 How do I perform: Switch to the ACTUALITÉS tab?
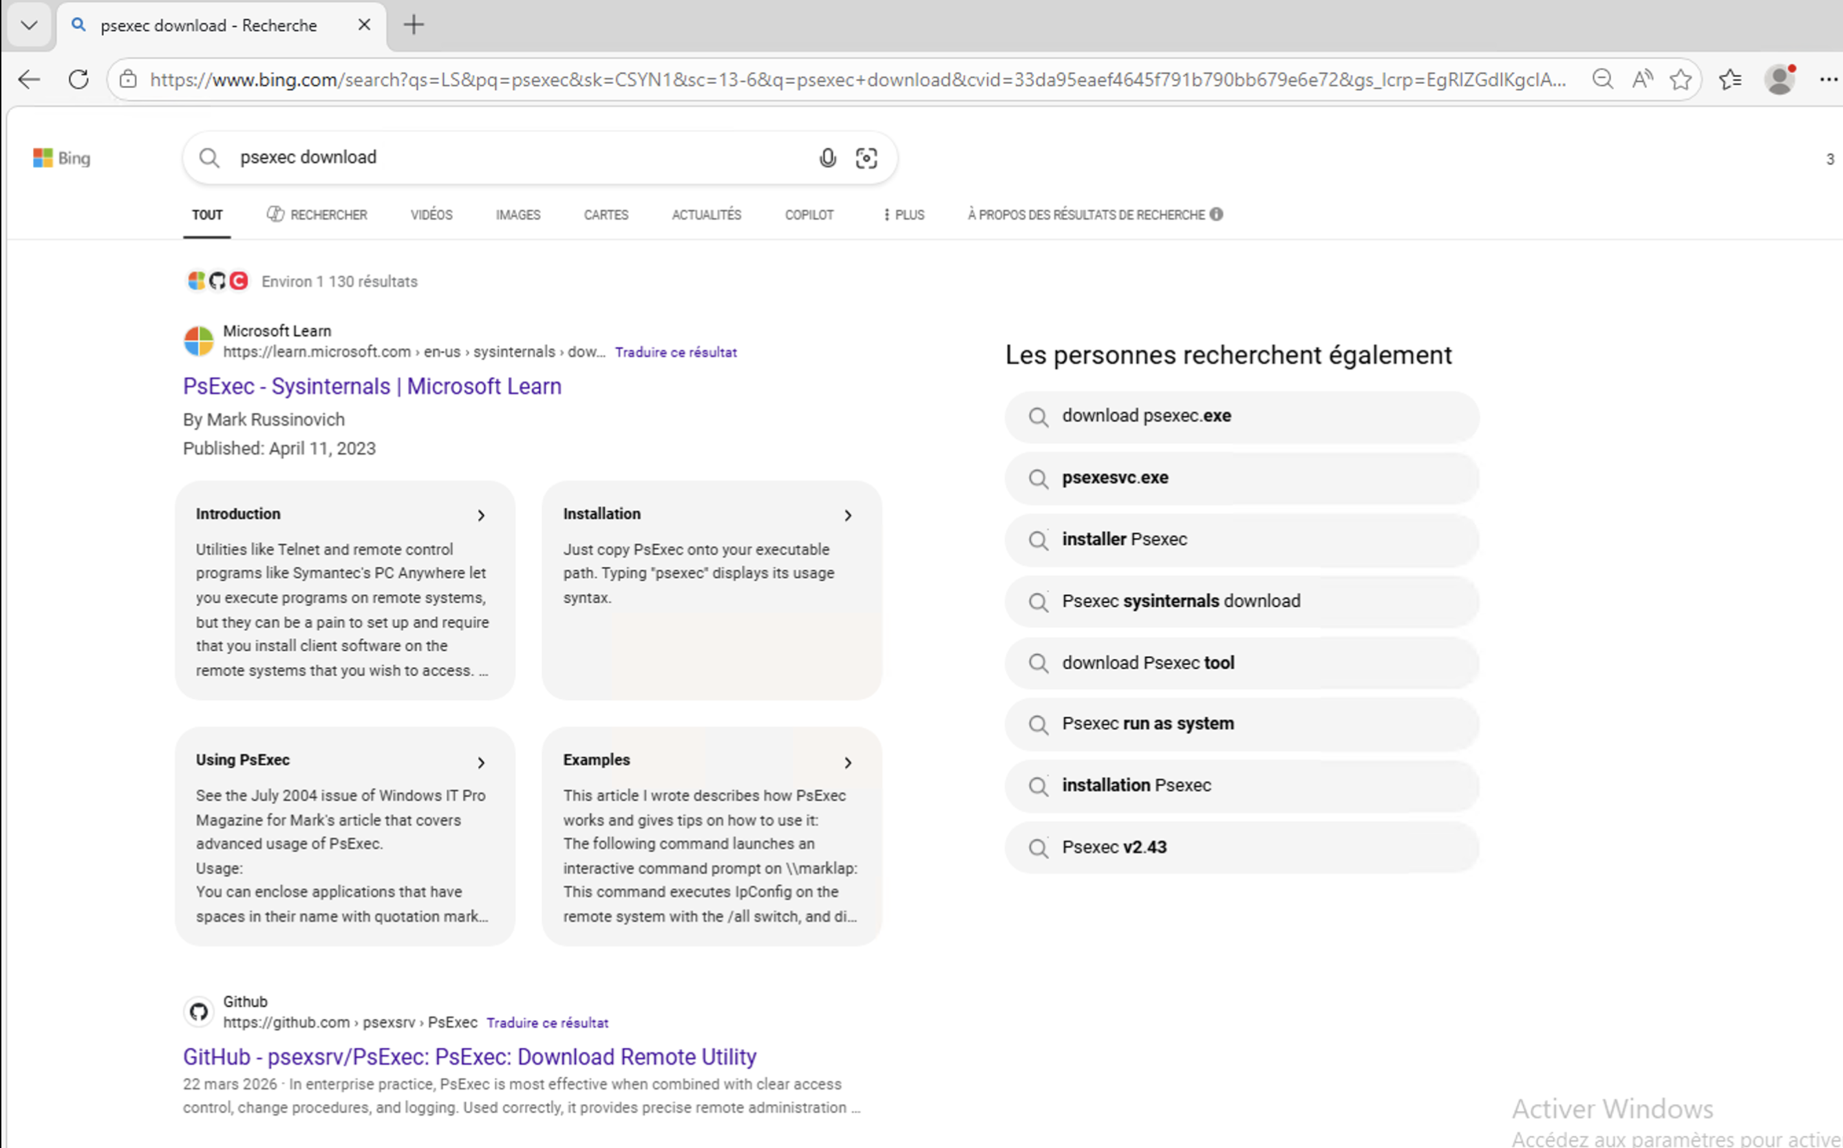click(707, 215)
